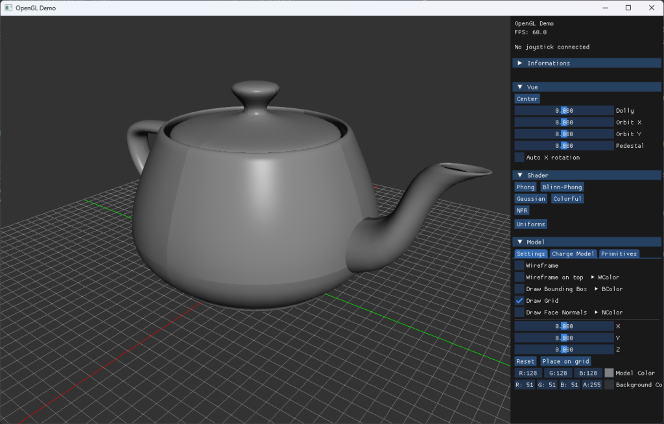The width and height of the screenshot is (664, 424).
Task: Close the OpenGL Demo window
Action: (x=652, y=8)
